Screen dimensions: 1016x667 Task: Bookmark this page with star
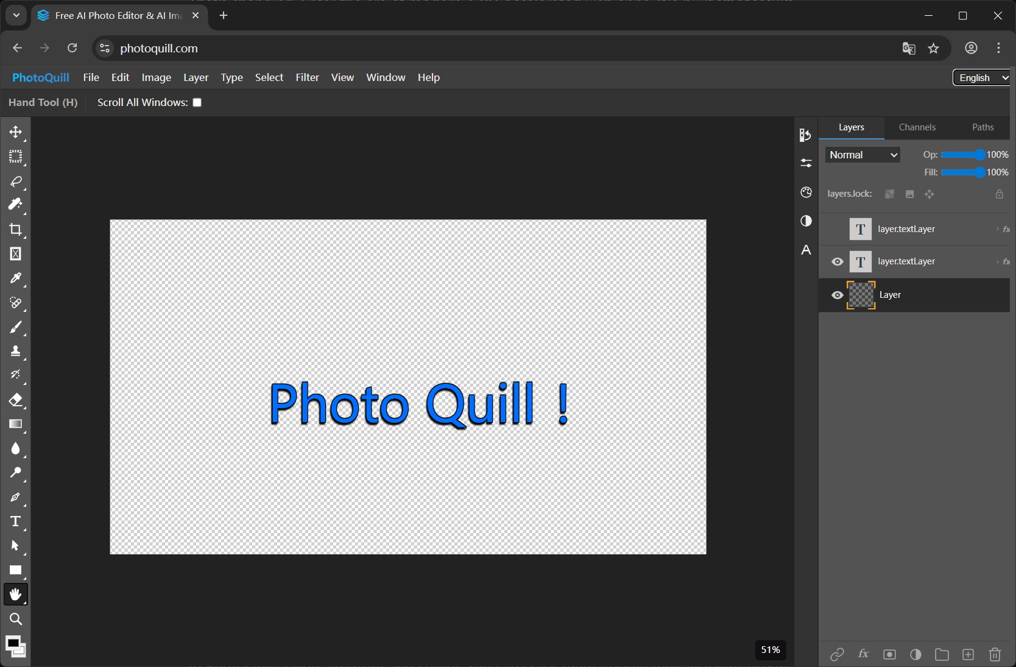(x=933, y=48)
